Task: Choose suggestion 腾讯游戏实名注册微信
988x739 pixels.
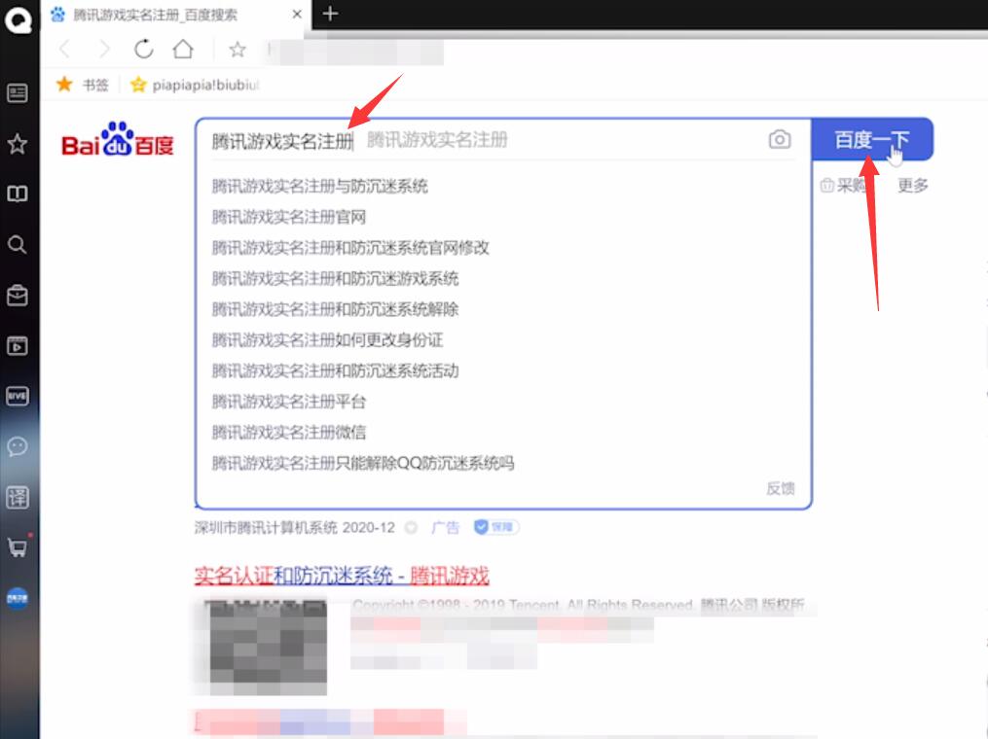Action: point(289,433)
